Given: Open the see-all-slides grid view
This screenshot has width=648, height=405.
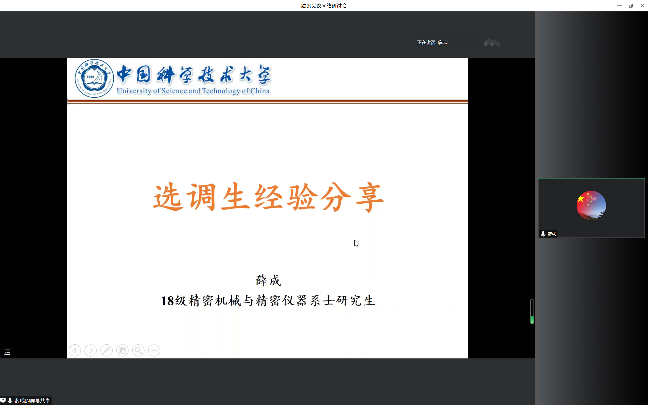Looking at the screenshot, I should (122, 350).
